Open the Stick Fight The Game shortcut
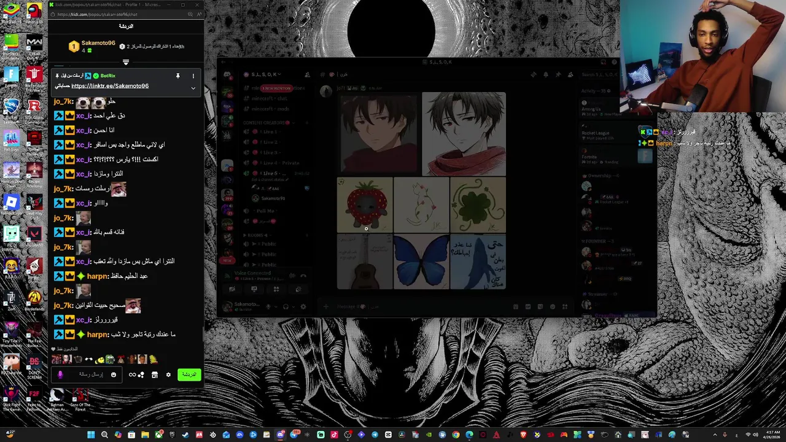This screenshot has width=786, height=442. [11, 399]
